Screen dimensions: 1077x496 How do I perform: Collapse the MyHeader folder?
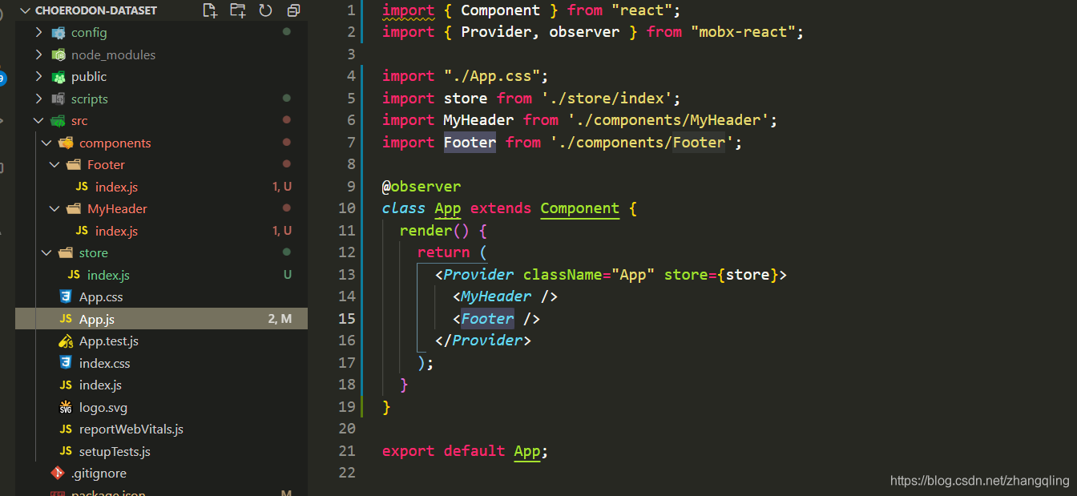tap(54, 209)
